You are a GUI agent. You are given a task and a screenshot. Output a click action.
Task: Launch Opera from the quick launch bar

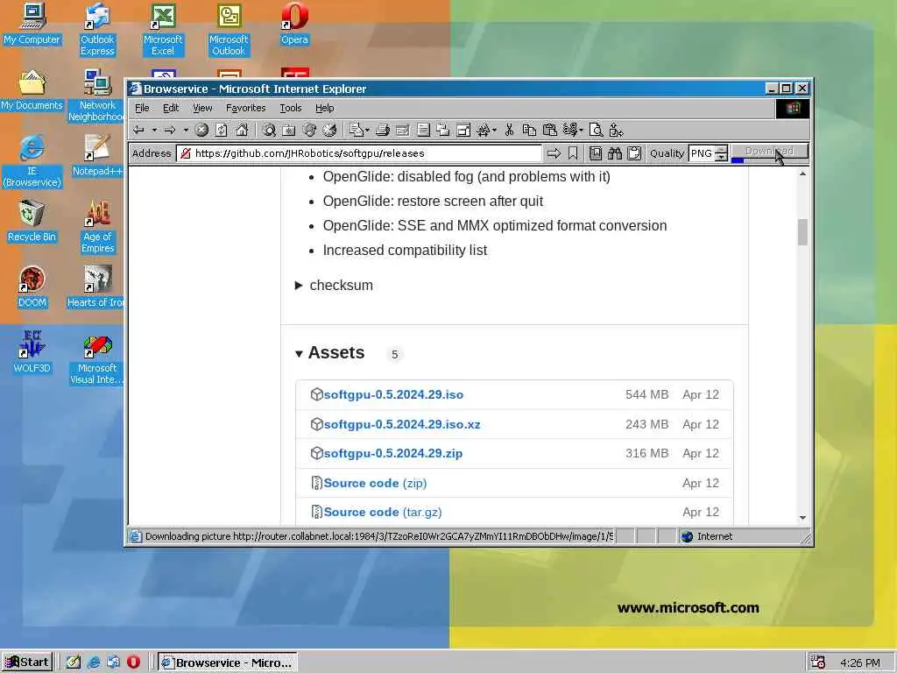point(133,662)
